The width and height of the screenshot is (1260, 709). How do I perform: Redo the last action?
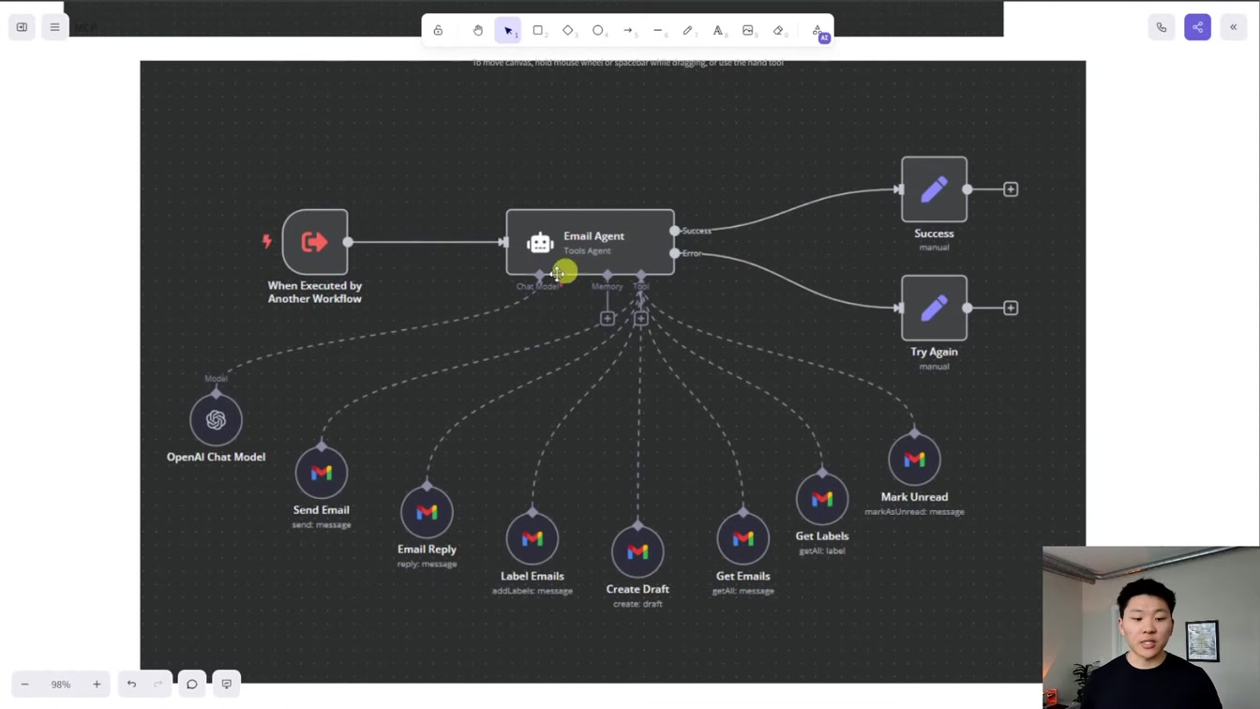[x=157, y=685]
